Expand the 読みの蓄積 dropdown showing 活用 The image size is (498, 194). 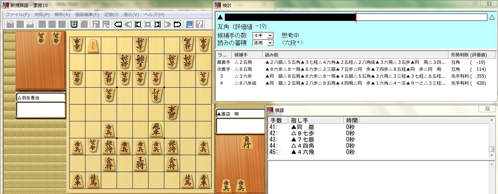[x=271, y=43]
